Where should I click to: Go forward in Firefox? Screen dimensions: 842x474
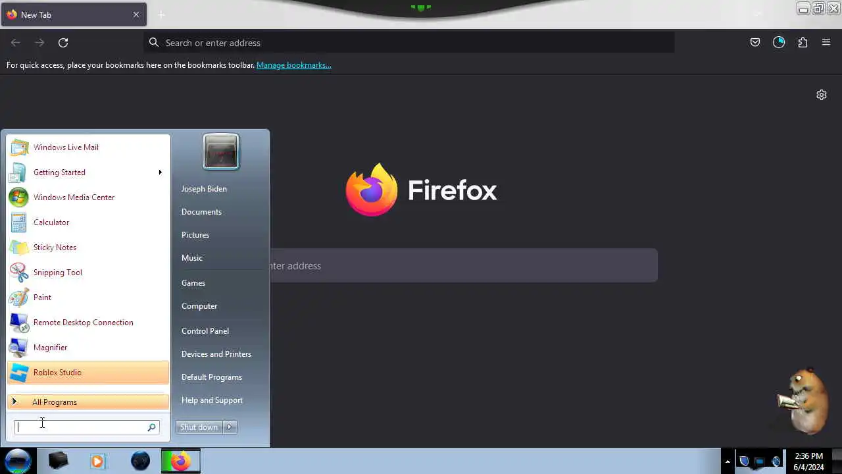click(39, 43)
